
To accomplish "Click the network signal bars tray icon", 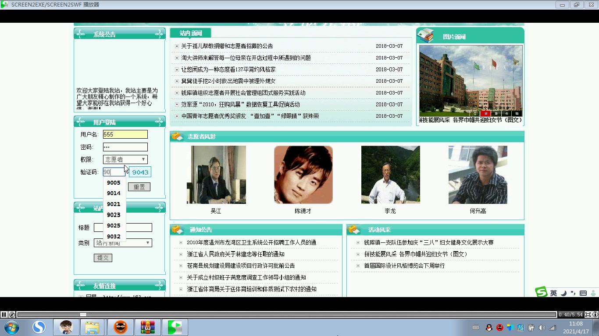I will click(x=553, y=328).
